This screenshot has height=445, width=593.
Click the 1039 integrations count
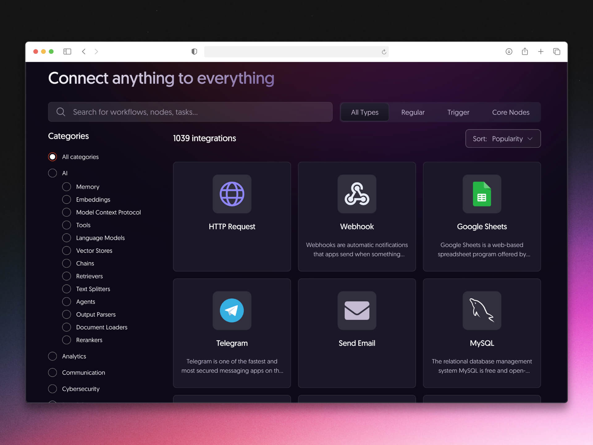pyautogui.click(x=204, y=138)
